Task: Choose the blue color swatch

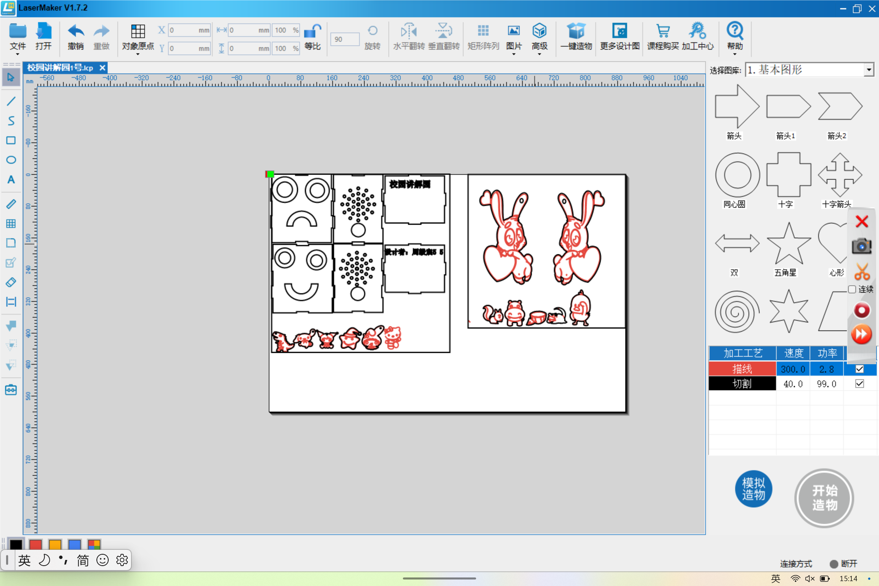Action: [x=74, y=544]
